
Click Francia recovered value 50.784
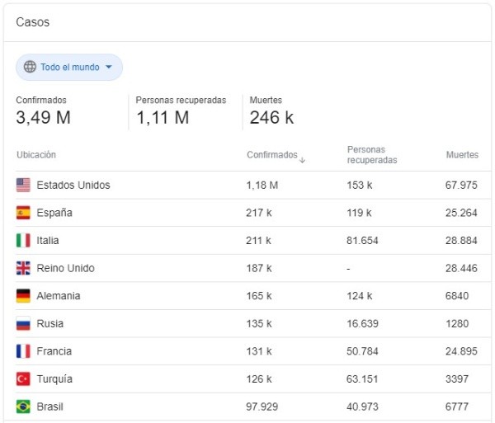click(362, 351)
